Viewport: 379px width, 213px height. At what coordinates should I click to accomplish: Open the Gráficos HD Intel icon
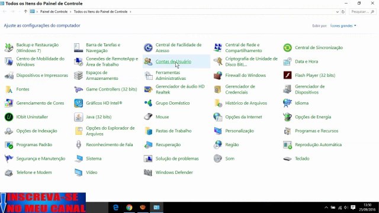(x=79, y=103)
